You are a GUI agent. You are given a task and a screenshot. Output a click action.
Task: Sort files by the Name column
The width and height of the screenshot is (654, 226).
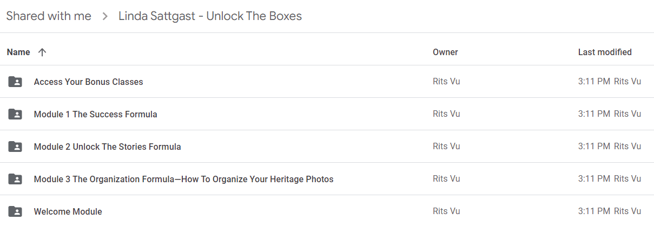[x=18, y=52]
